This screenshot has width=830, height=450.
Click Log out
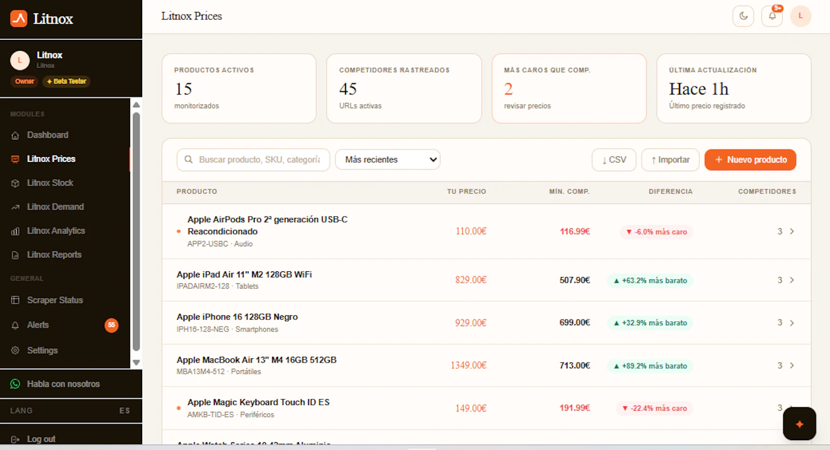[41, 439]
